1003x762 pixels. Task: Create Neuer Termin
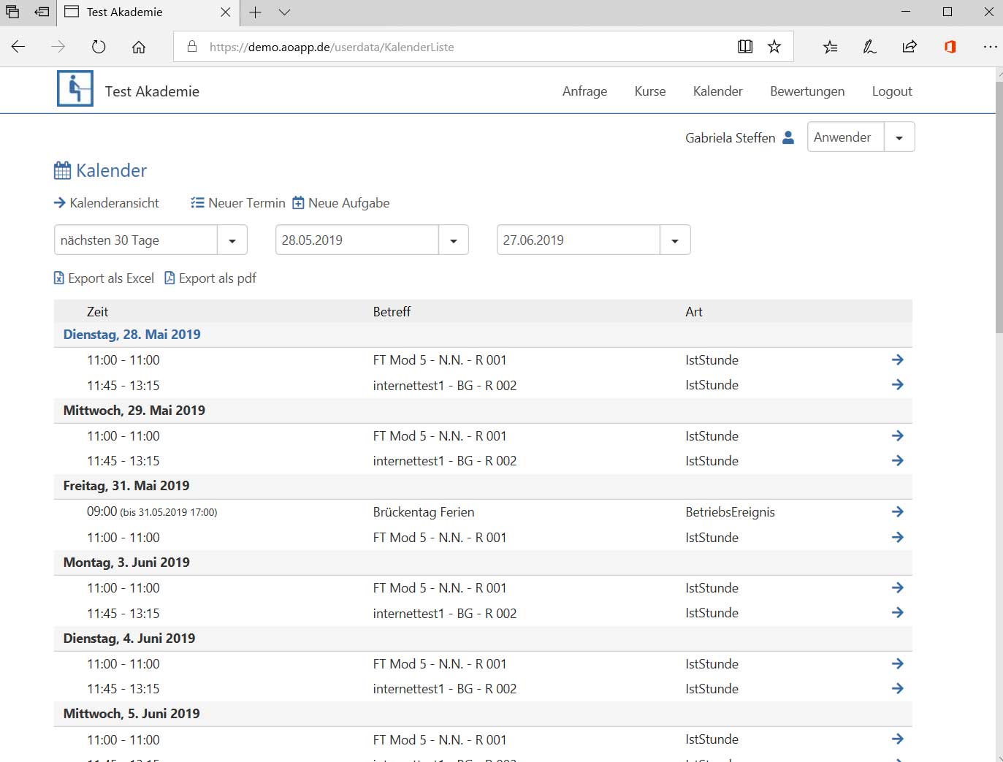coord(238,203)
